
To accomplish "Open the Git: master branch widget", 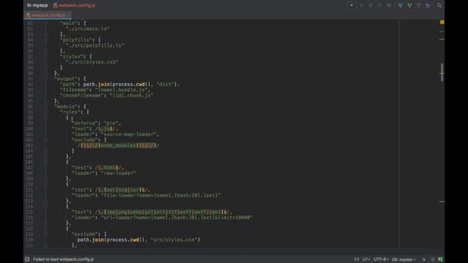I will [x=403, y=259].
